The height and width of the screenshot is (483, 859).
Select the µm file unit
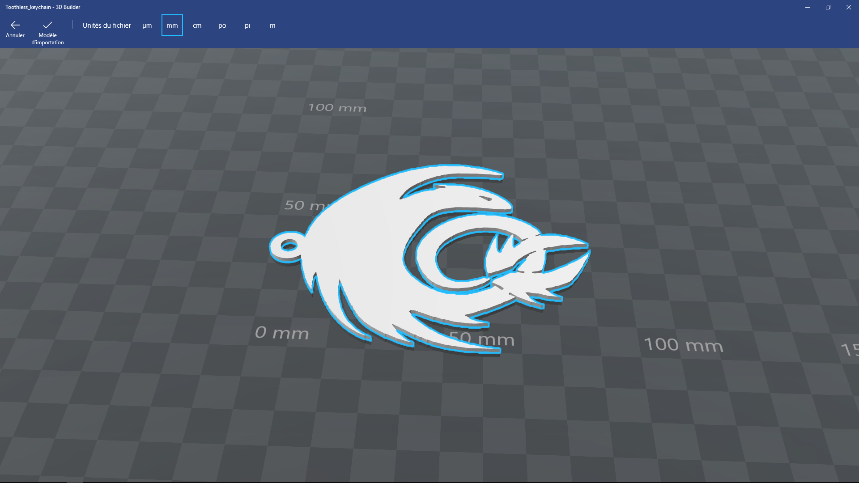point(147,25)
